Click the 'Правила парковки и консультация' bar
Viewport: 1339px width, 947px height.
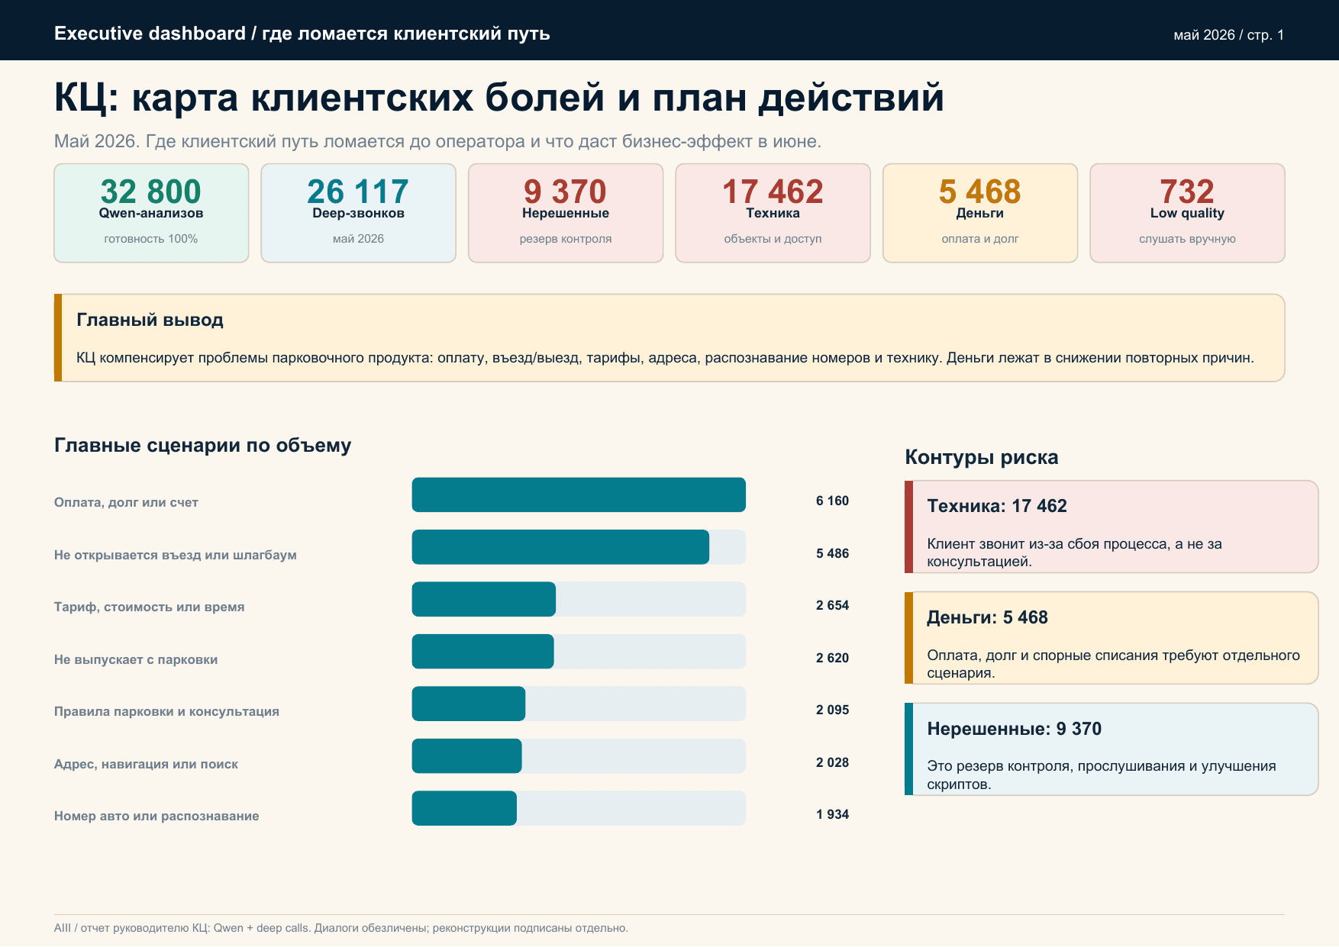[469, 704]
